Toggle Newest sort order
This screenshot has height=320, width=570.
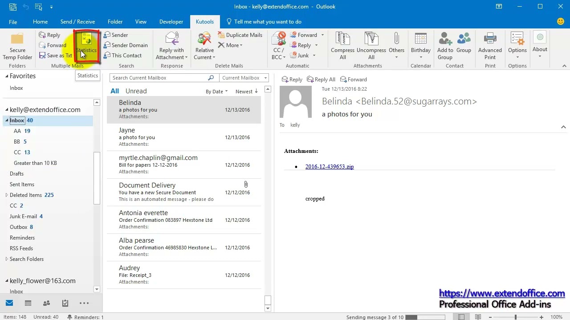pyautogui.click(x=247, y=92)
